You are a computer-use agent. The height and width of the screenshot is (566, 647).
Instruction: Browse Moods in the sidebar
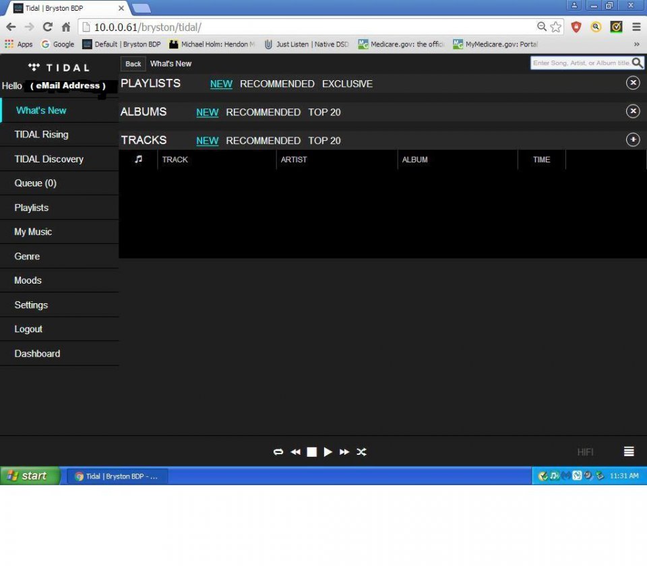[x=59, y=280]
